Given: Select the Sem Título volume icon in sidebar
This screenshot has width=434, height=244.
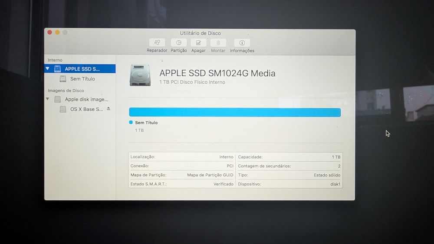Looking at the screenshot, I should 63,79.
